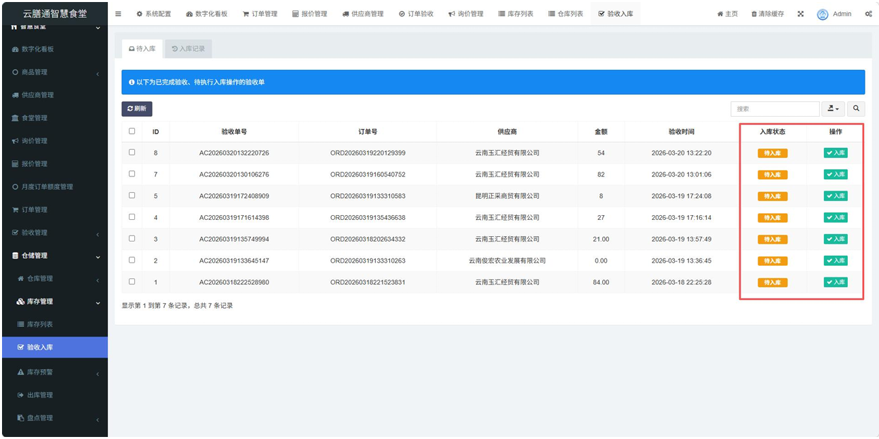Toggle the select-all checkbox in table header
Image resolution: width=879 pixels, height=439 pixels.
point(132,131)
